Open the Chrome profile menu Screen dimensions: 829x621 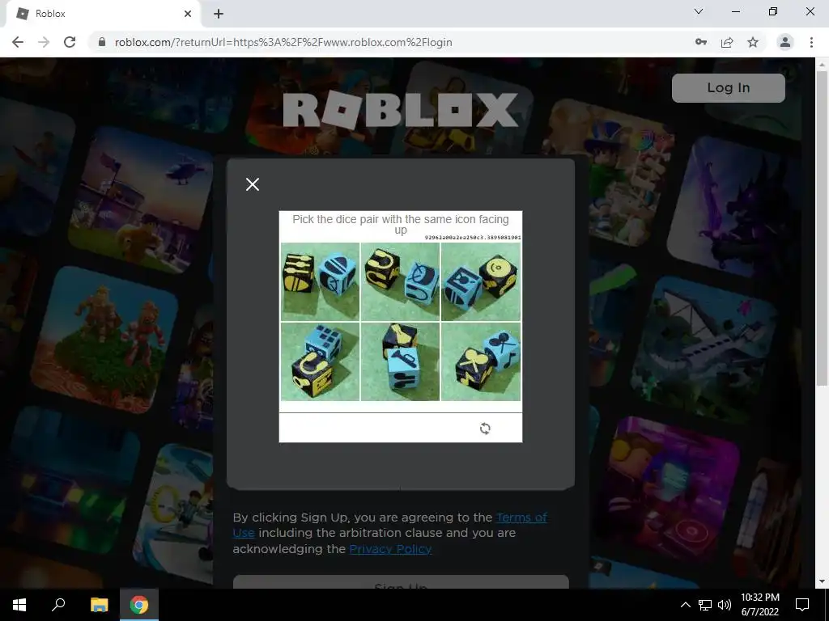tap(785, 42)
